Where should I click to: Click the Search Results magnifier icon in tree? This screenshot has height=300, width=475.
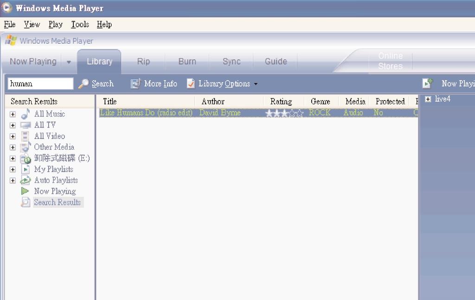click(x=26, y=202)
